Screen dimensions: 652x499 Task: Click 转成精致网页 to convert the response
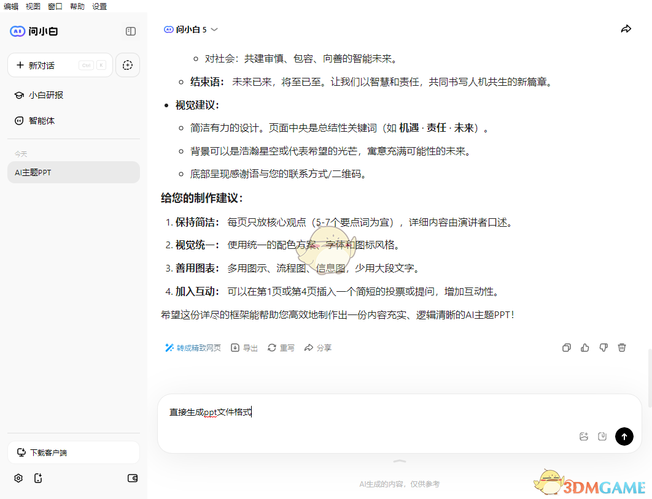point(192,348)
